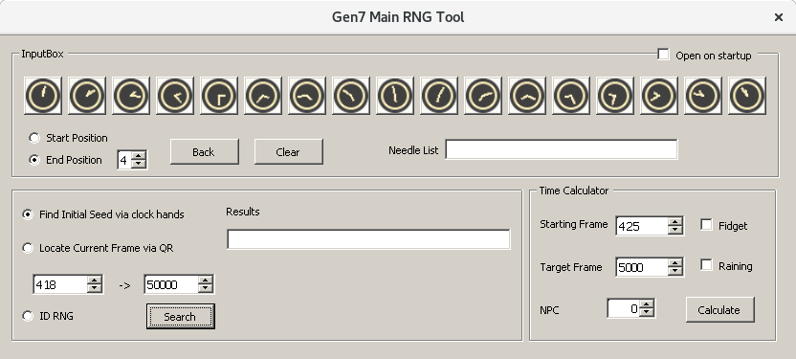Decrement the 50000 end frame spinner
Screen dimensions: 796x359
(205, 288)
